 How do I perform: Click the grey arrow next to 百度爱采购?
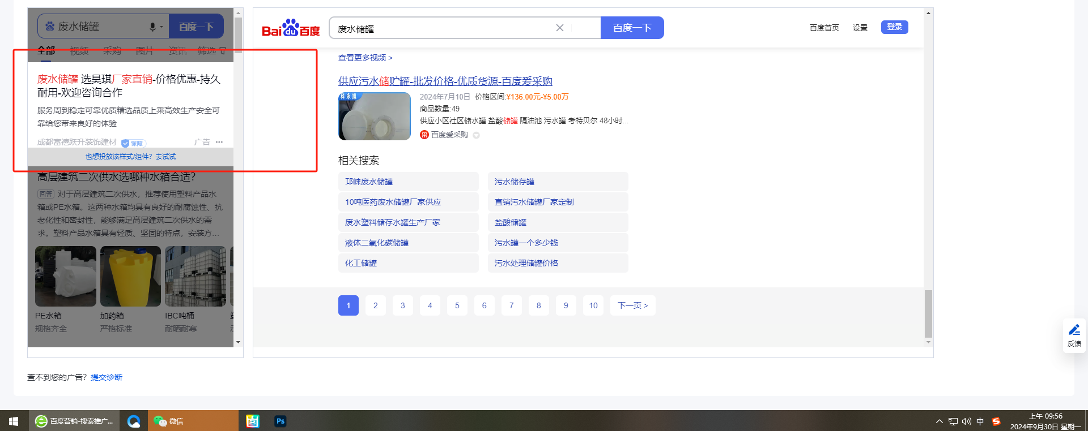point(476,135)
